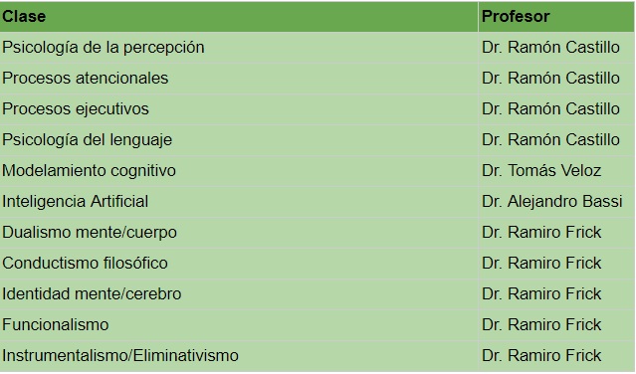Click Dr. Ramiro Frick beside Instrumentalismo/Eliminativismo

556,355
